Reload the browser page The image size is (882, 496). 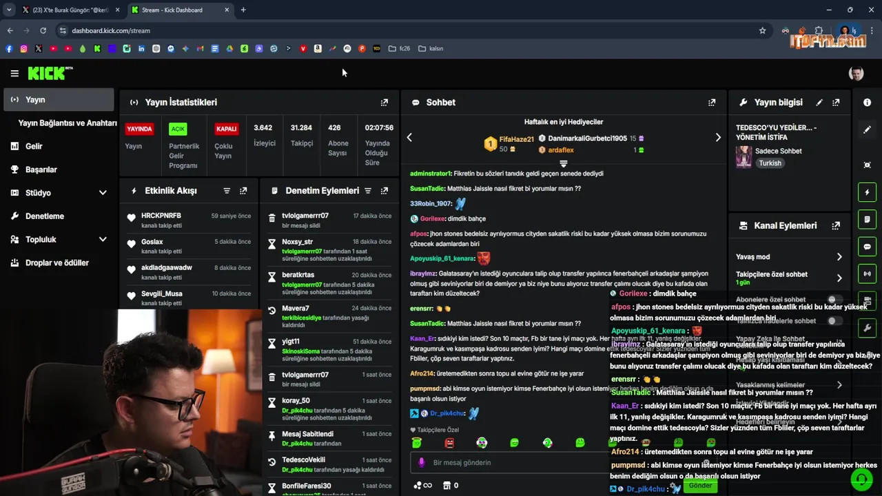click(x=43, y=30)
